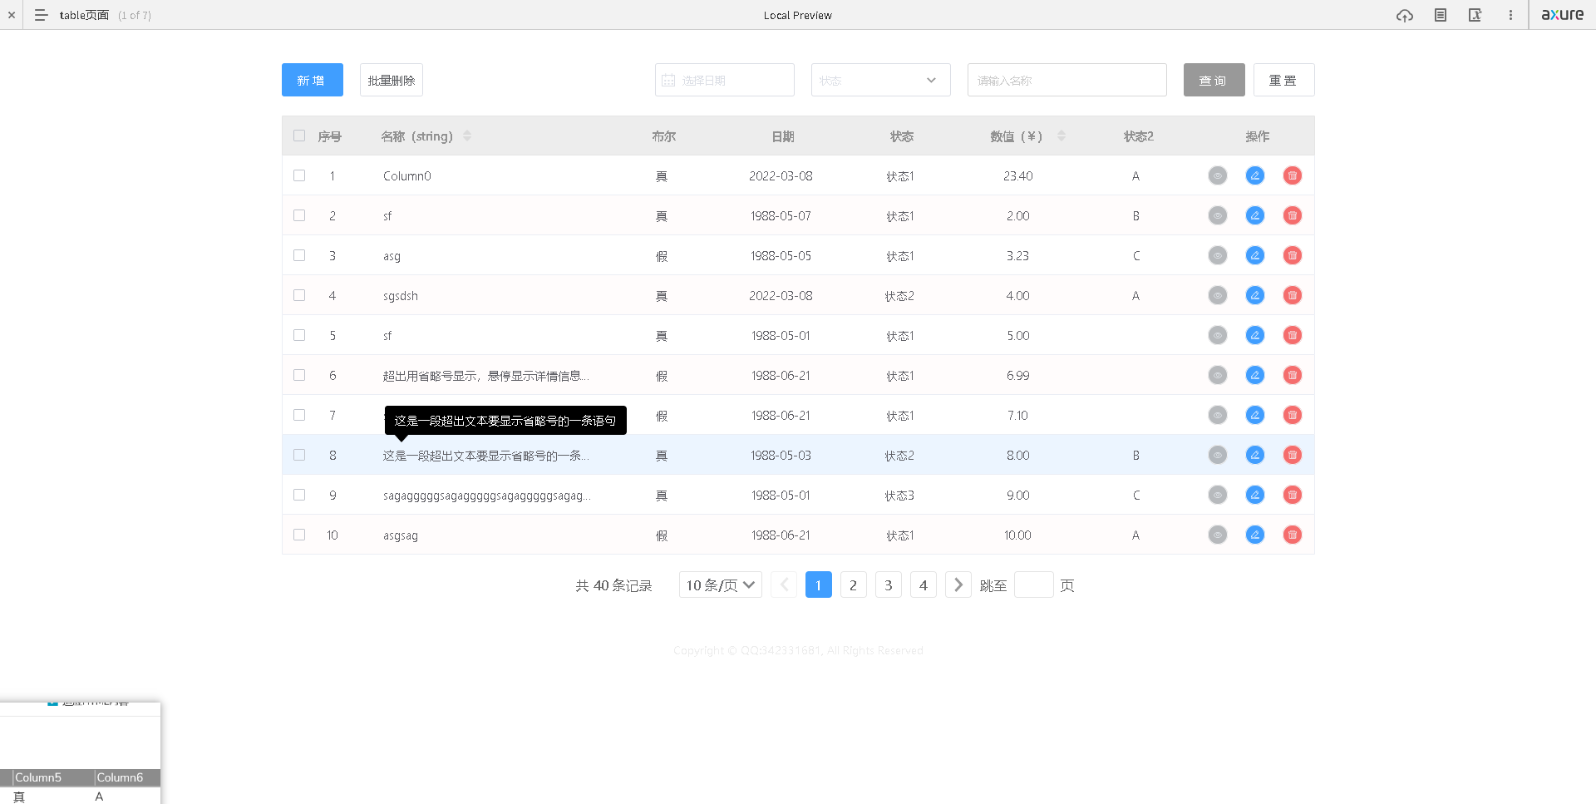Screen dimensions: 1596x804
Task: Check the row 10 checkbox
Action: point(299,535)
